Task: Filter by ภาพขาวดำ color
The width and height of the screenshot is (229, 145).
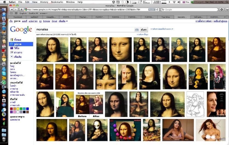Action: (15, 105)
